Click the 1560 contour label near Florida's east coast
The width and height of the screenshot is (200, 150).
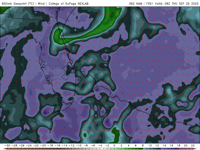[x=71, y=72]
